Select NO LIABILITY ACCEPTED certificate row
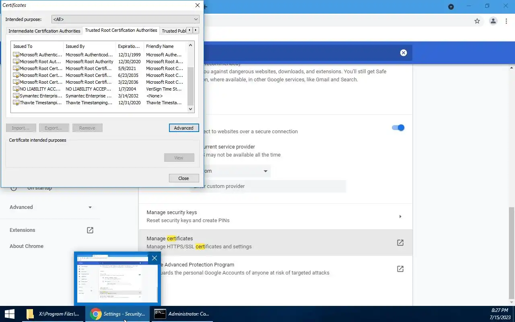 (99, 89)
